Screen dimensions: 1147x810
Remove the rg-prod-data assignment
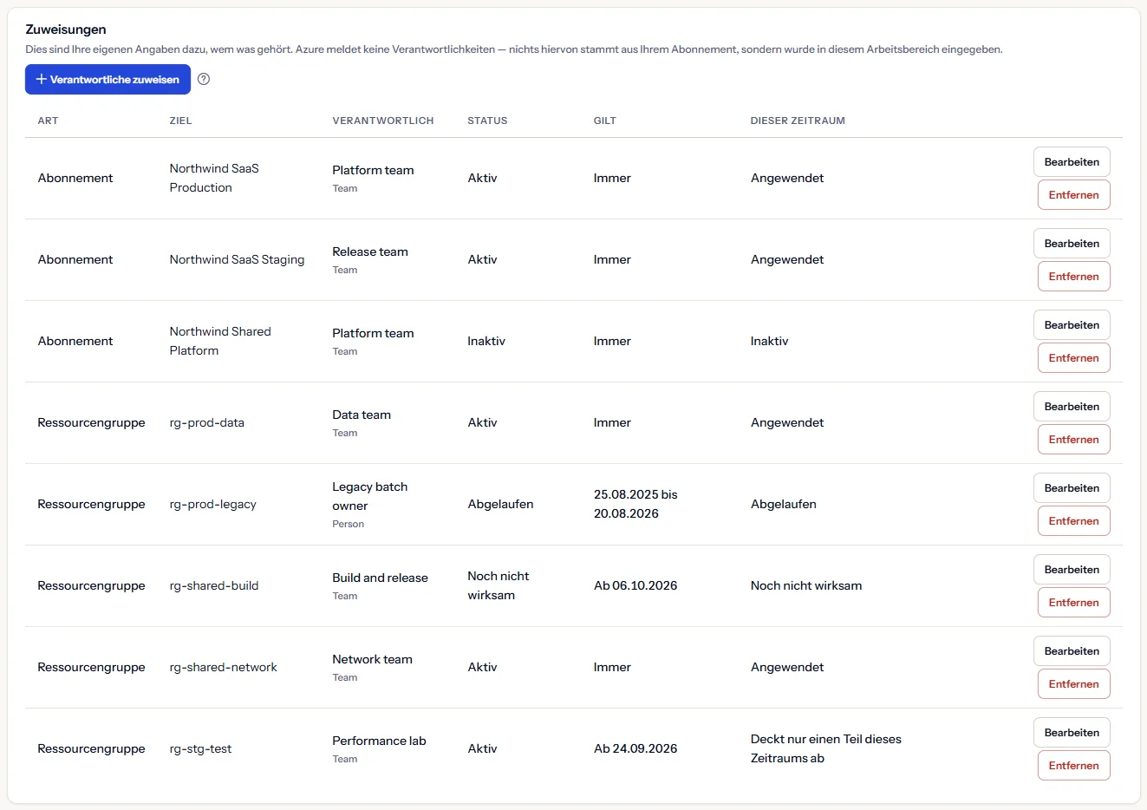click(x=1073, y=440)
